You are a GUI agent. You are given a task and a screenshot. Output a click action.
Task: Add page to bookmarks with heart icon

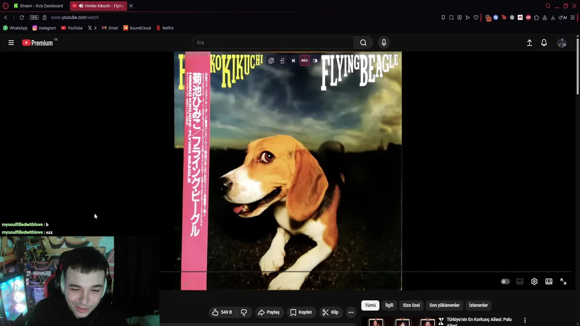tap(476, 18)
